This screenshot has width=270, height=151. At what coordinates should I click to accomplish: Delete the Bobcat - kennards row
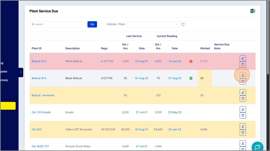(x=243, y=99)
